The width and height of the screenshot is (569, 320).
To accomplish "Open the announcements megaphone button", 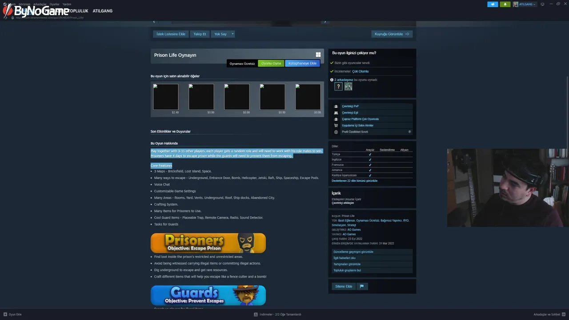I will (x=493, y=4).
